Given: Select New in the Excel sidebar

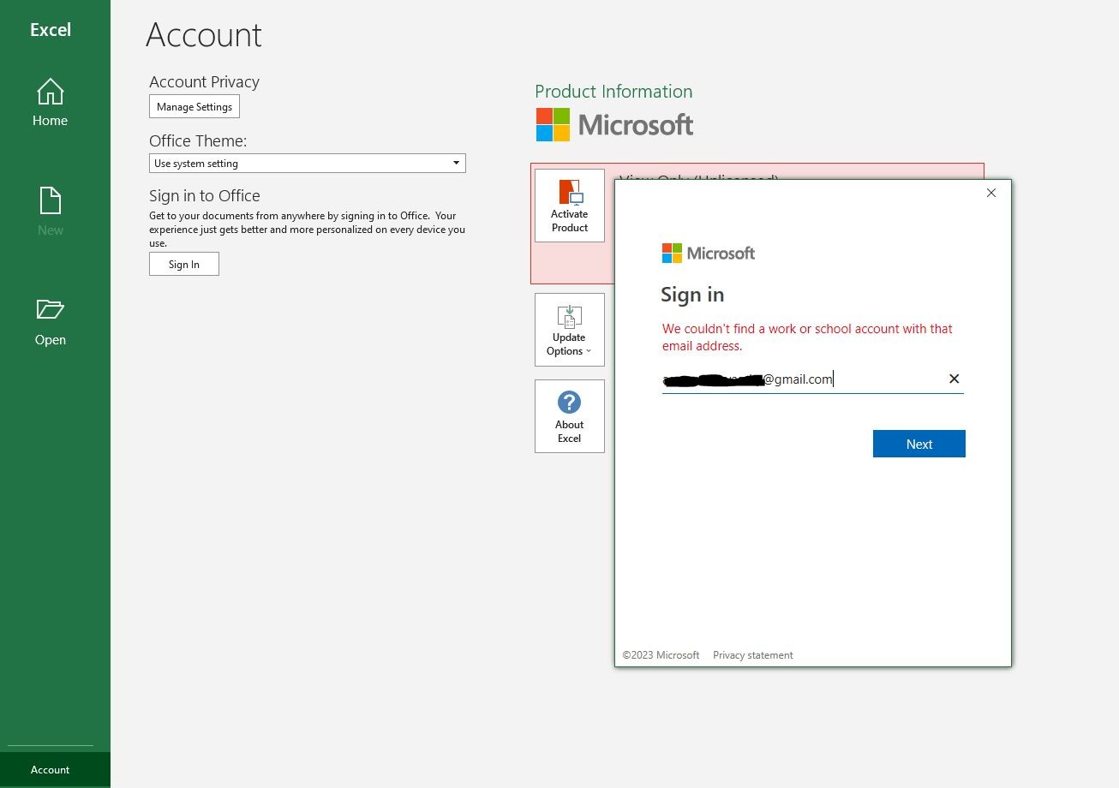Looking at the screenshot, I should [x=50, y=212].
